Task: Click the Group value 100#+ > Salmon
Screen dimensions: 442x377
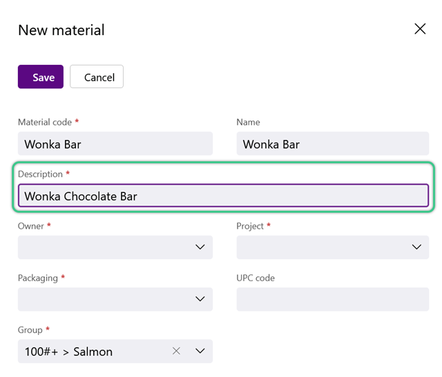Action: [x=68, y=351]
